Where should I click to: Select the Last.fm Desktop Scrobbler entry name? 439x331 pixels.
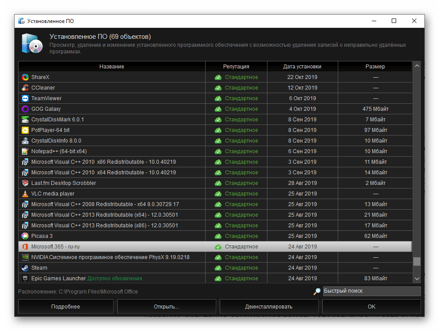pyautogui.click(x=64, y=183)
